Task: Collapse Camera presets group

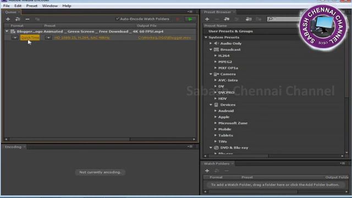Action: (211, 74)
